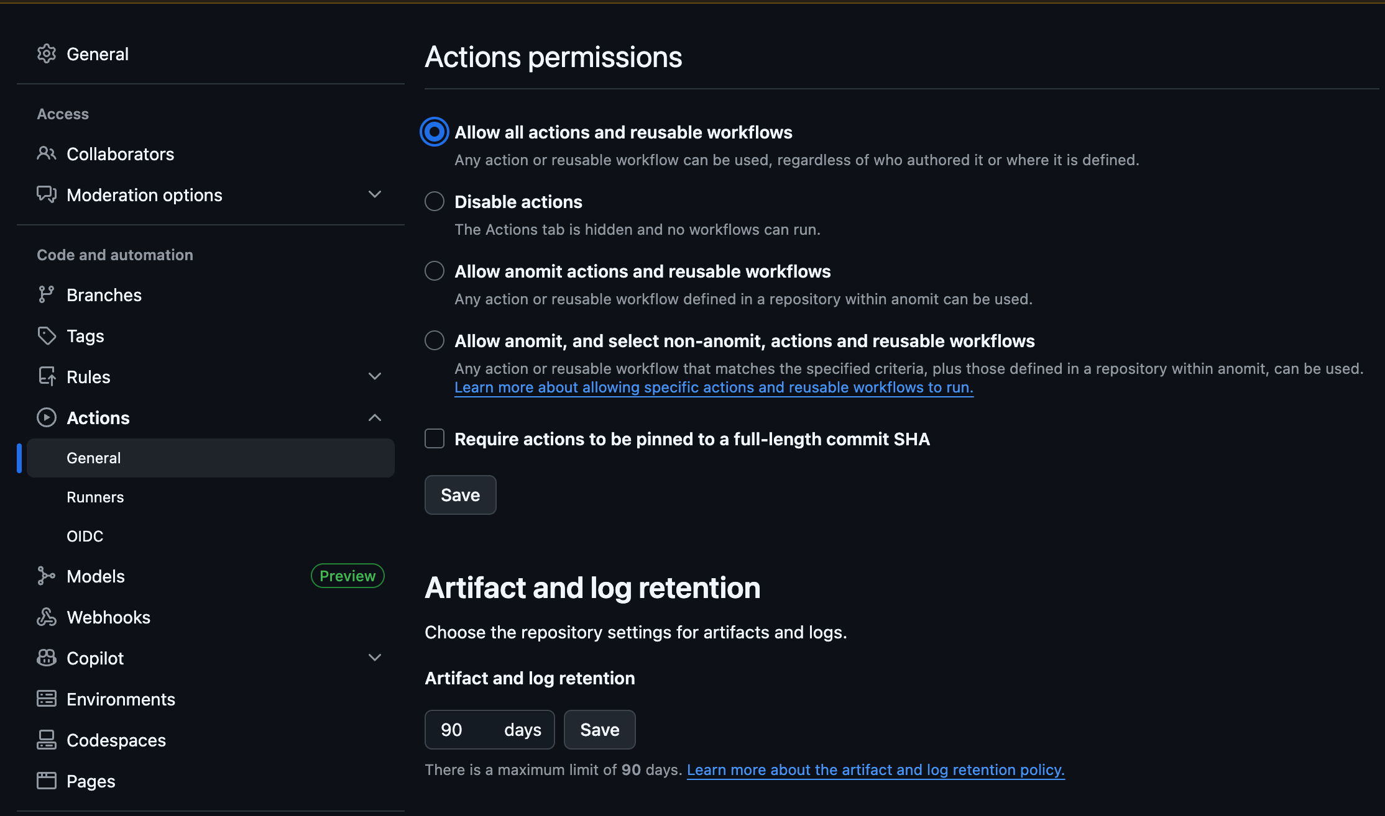Click the Models icon in sidebar
Viewport: 1385px width, 816px height.
47,576
